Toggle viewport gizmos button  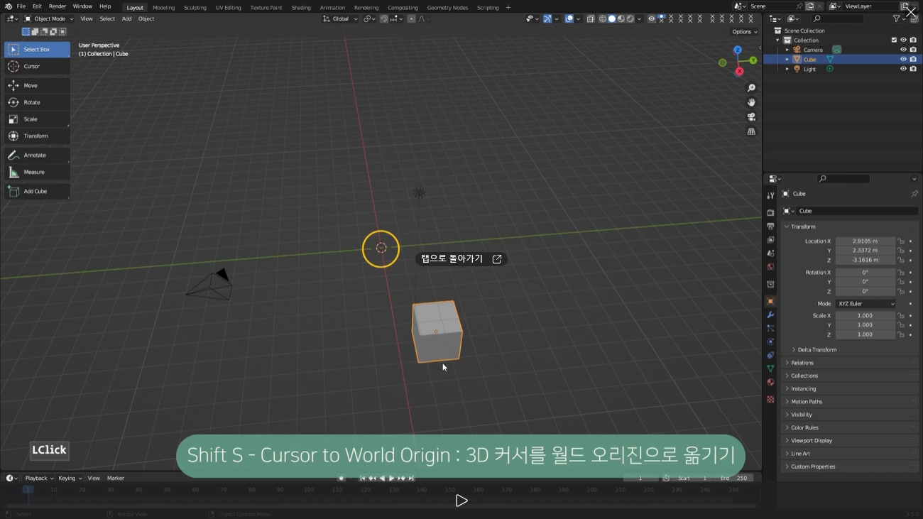(547, 19)
